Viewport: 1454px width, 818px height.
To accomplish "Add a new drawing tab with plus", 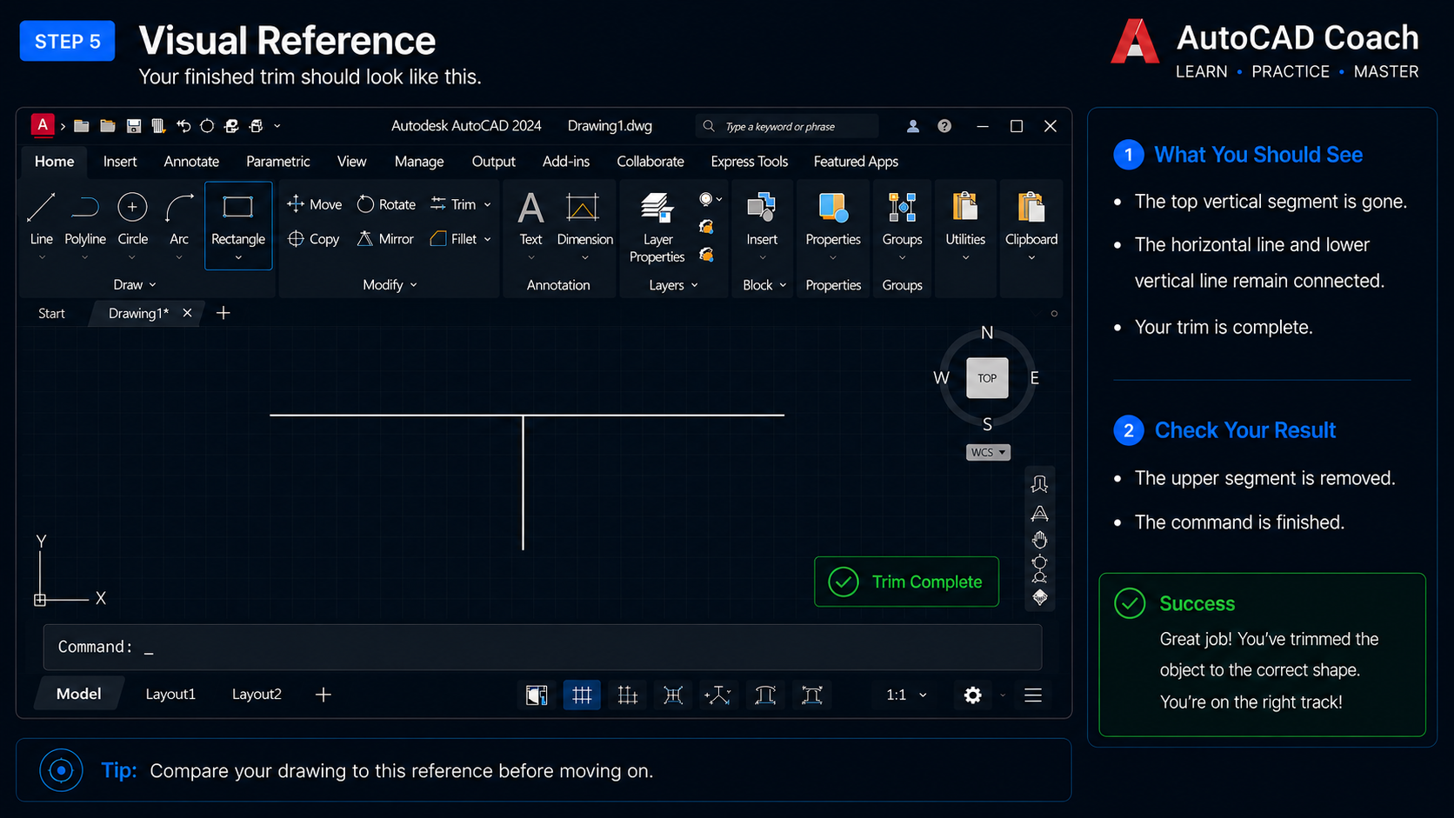I will tap(223, 313).
